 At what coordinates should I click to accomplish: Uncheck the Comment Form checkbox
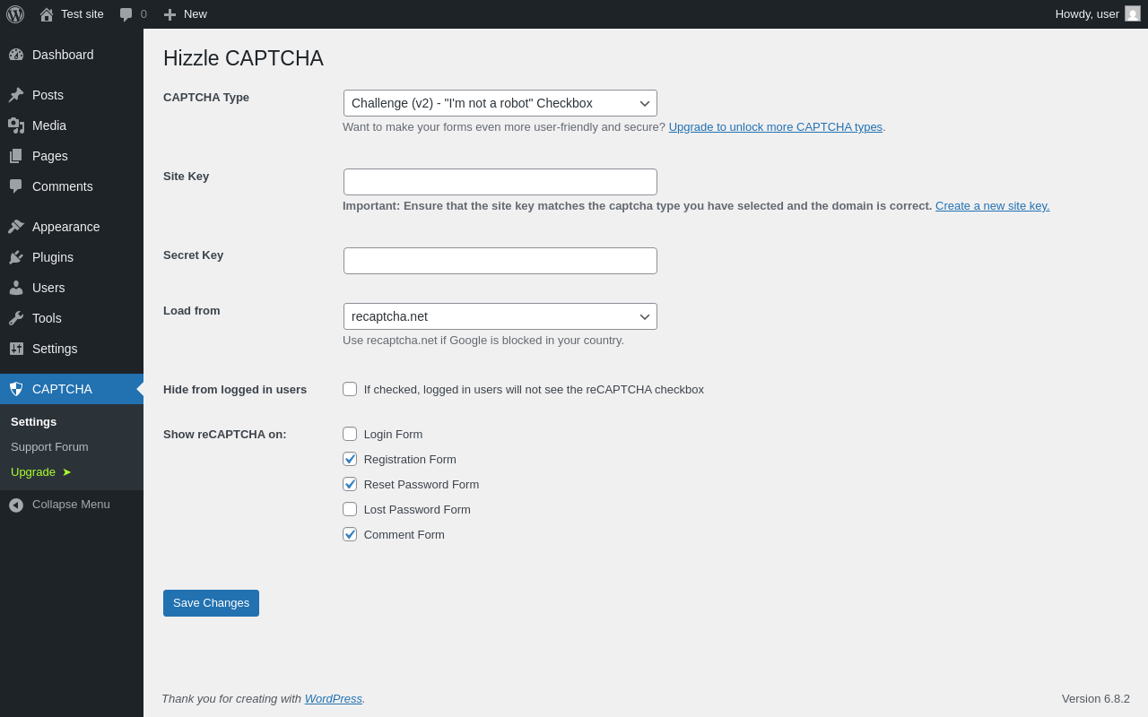pyautogui.click(x=350, y=534)
